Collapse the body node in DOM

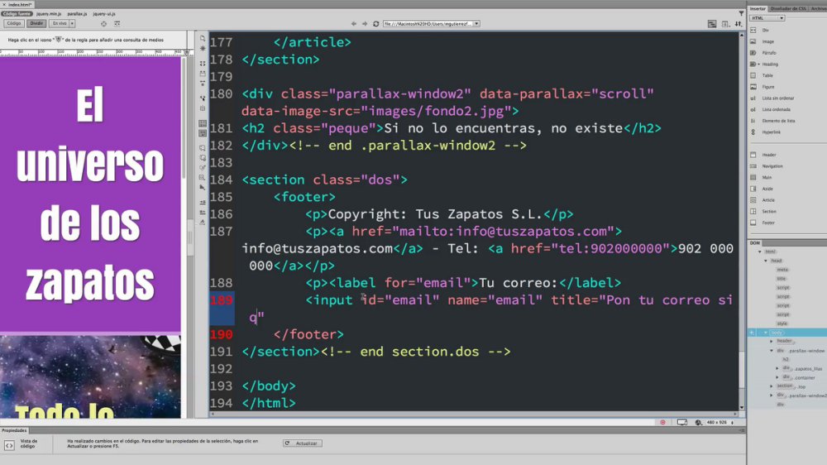click(766, 333)
